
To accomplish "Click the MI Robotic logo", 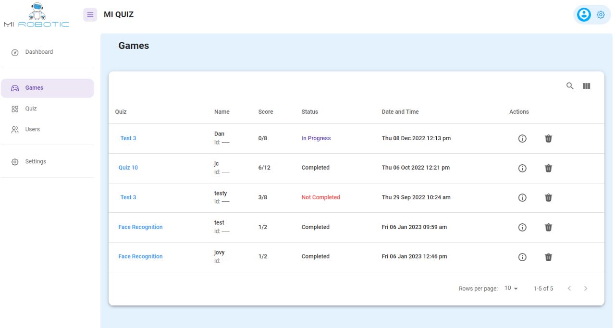I will point(37,15).
